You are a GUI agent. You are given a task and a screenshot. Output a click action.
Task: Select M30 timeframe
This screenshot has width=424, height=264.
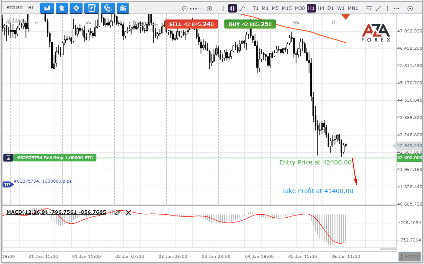tap(300, 8)
